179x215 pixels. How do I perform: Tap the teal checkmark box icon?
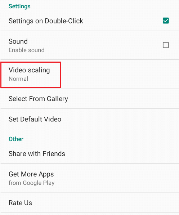pos(166,21)
